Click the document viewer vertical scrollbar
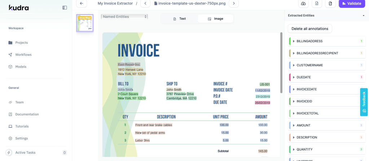The image size is (369, 161). 281,63
